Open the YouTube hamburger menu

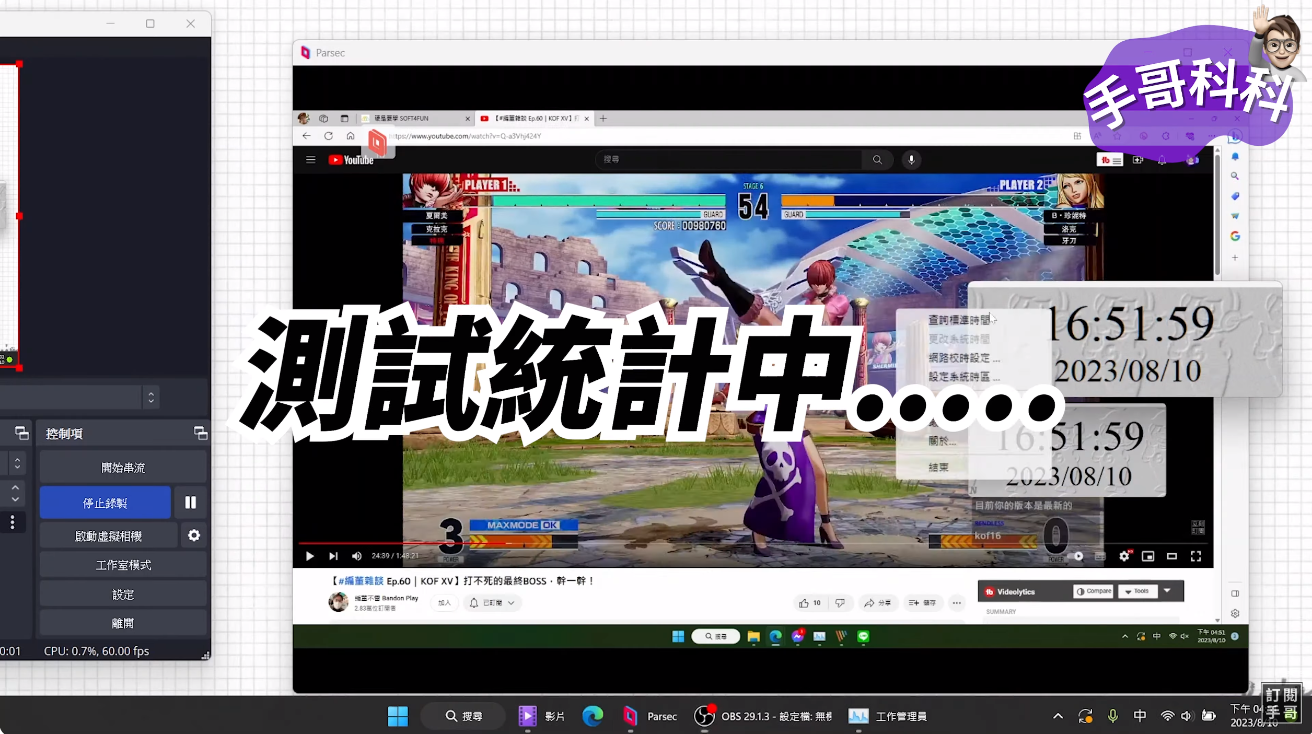[310, 160]
